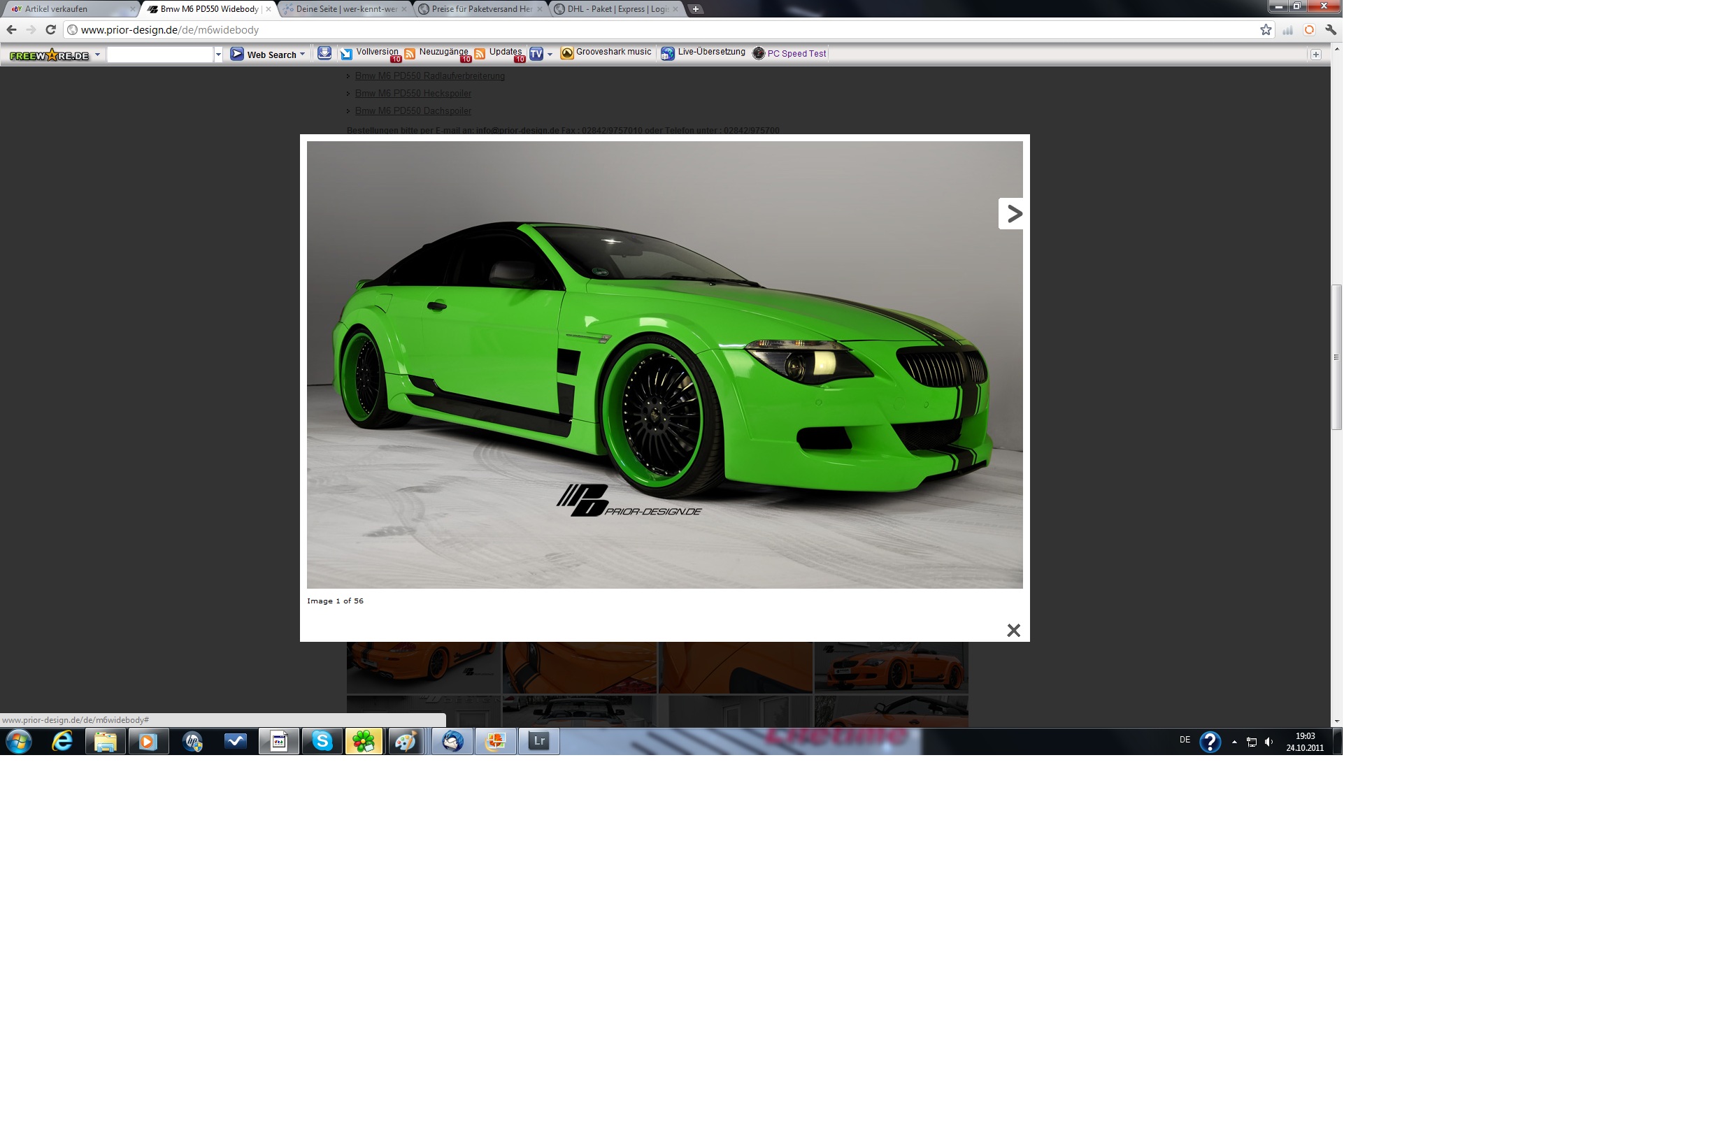The image size is (1723, 1141).
Task: Go to next image in lightbox
Action: click(1013, 214)
